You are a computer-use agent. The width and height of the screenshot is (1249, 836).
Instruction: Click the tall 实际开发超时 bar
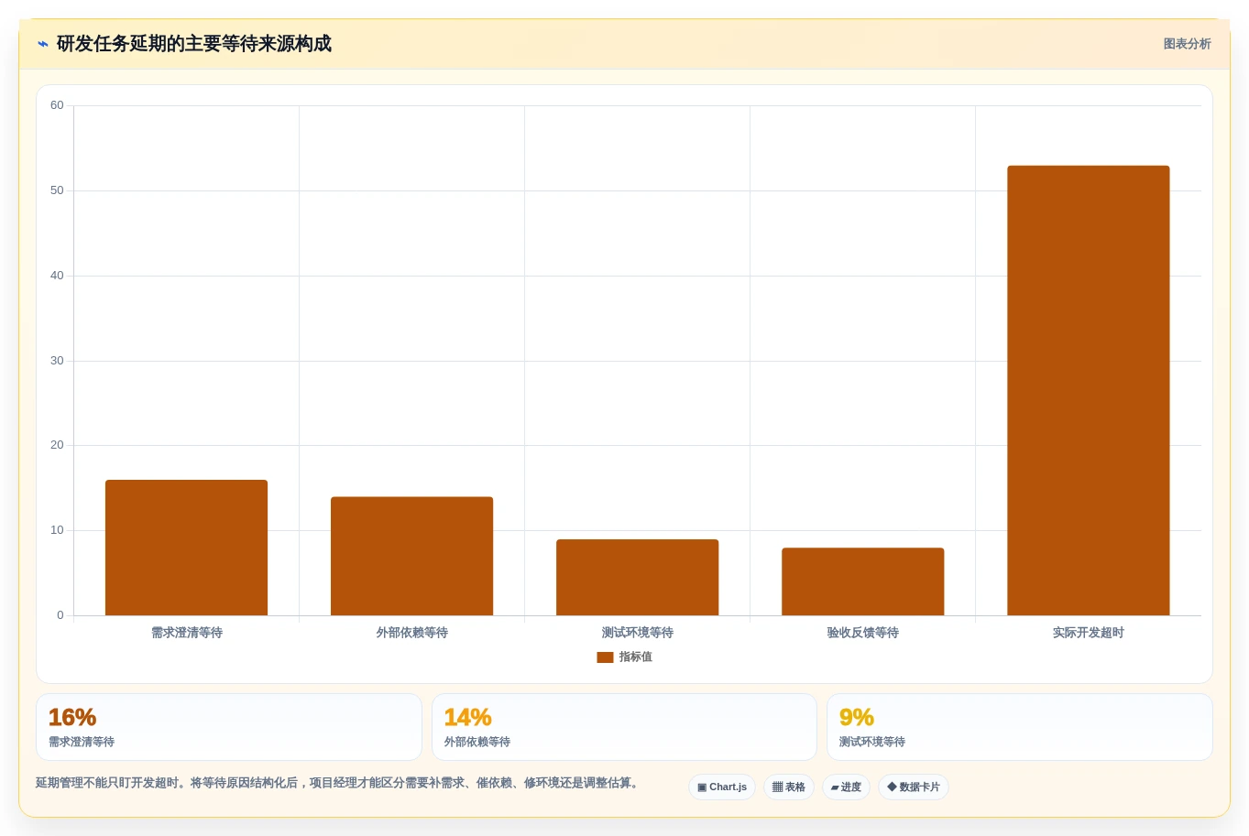(x=1088, y=390)
